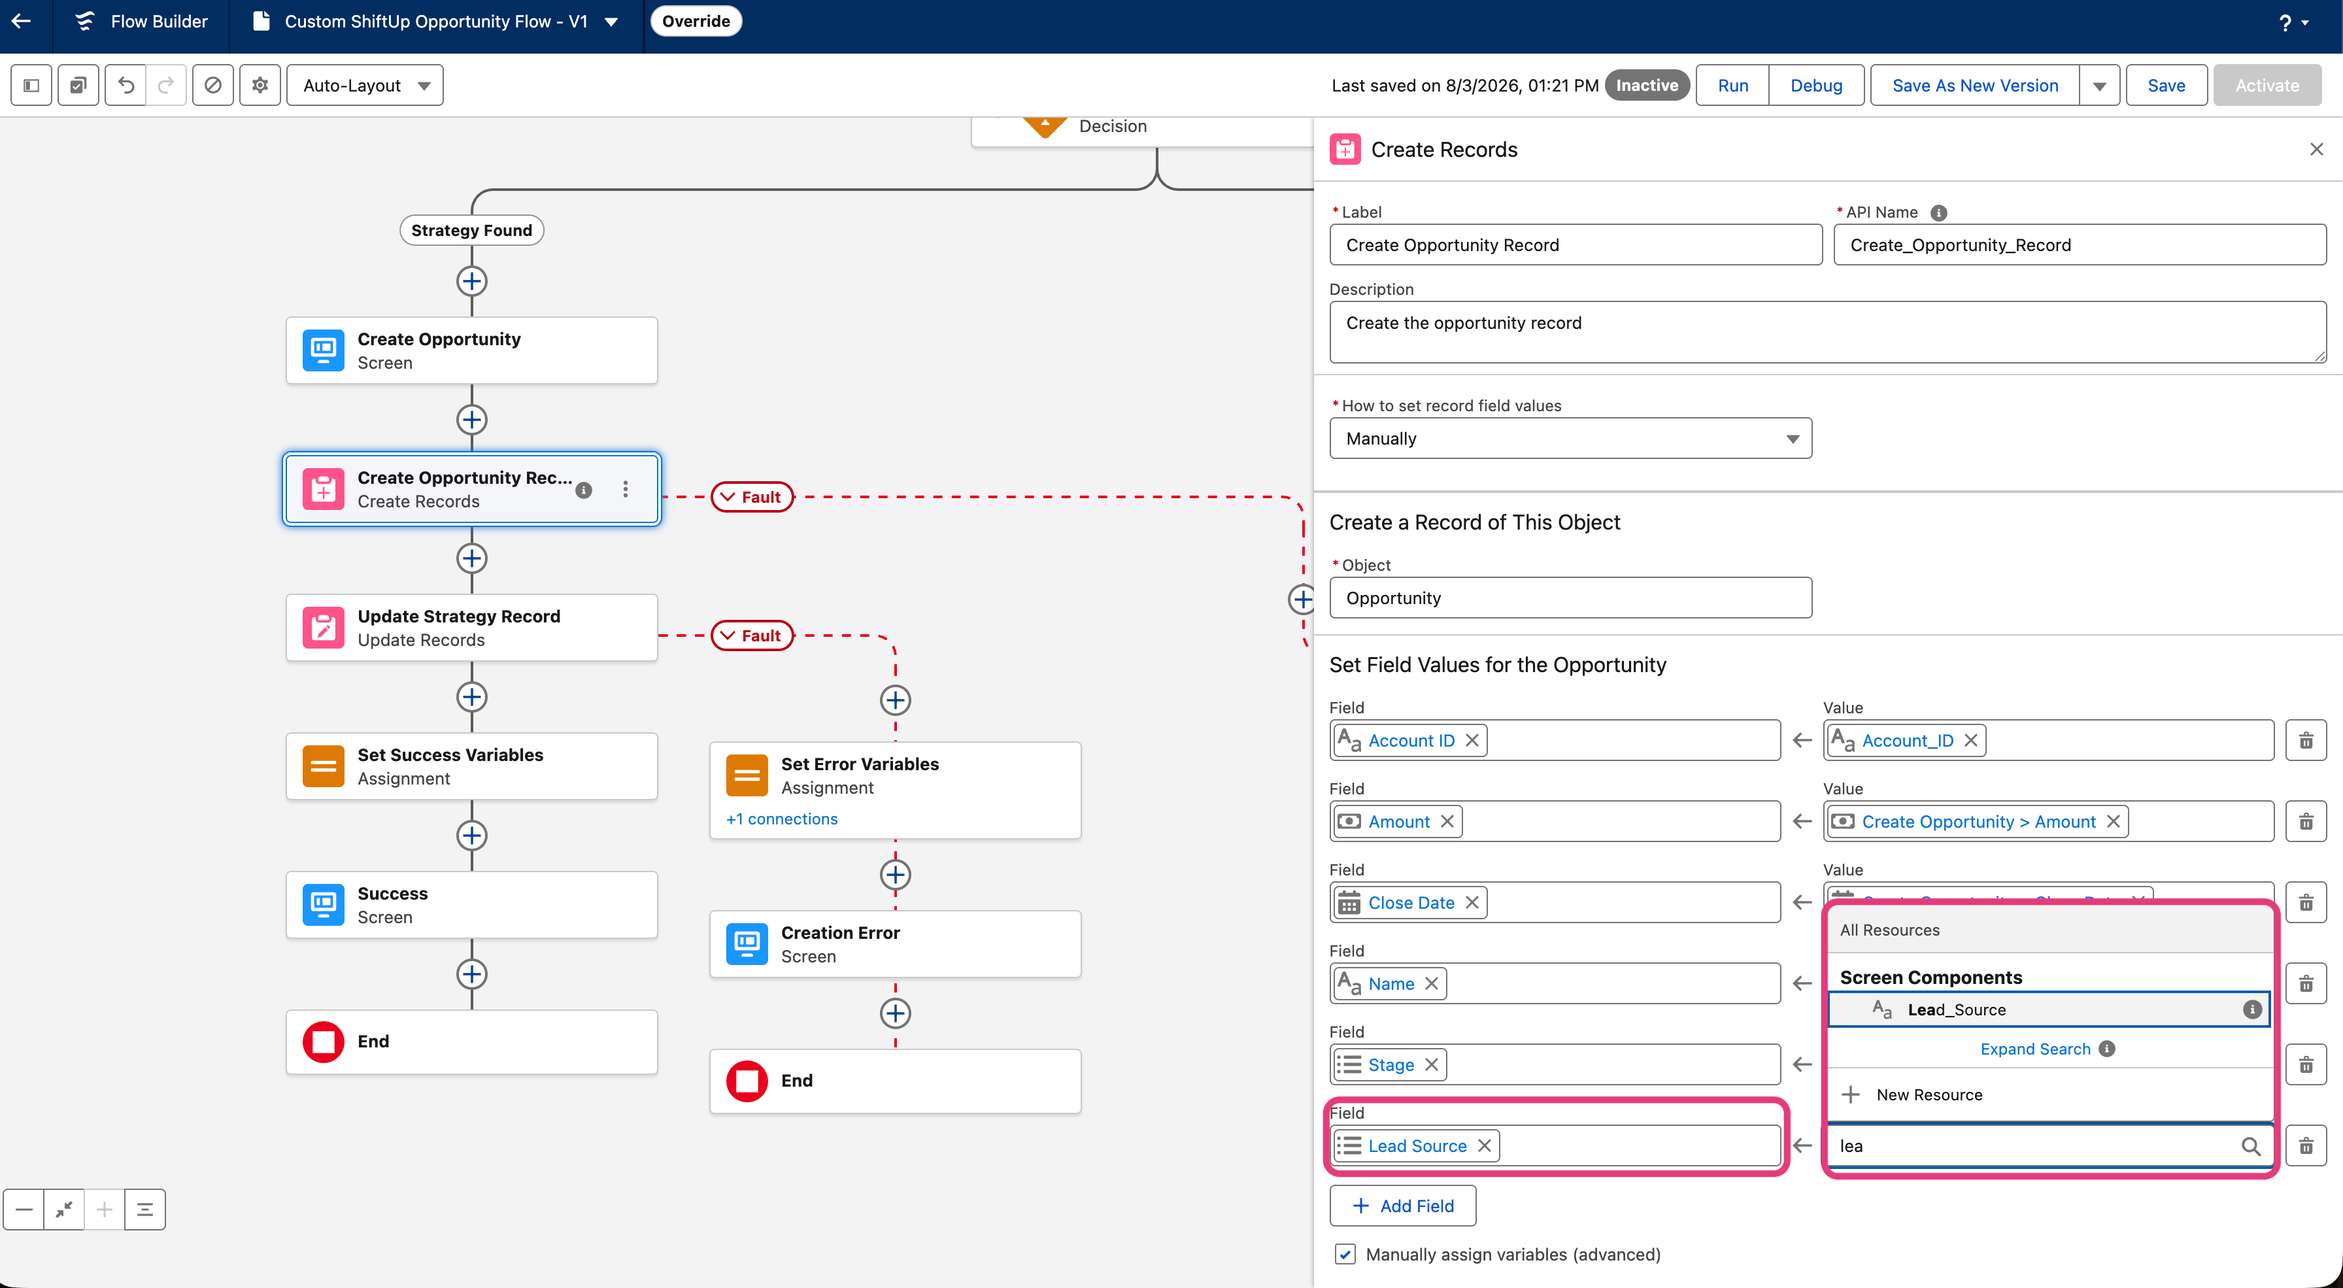Show Lead_Source resource info icon
This screenshot has width=2343, height=1288.
tap(2252, 1009)
